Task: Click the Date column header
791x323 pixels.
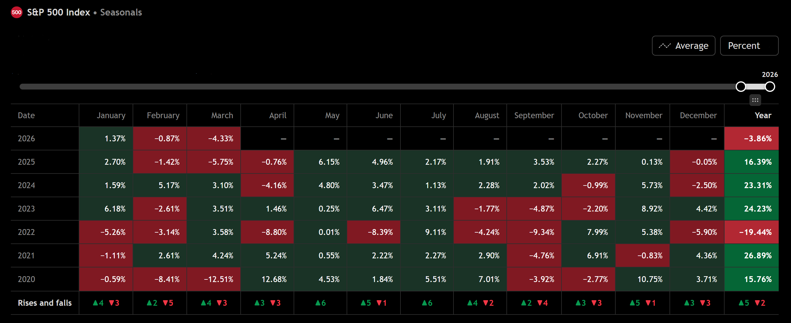Action: pos(26,115)
